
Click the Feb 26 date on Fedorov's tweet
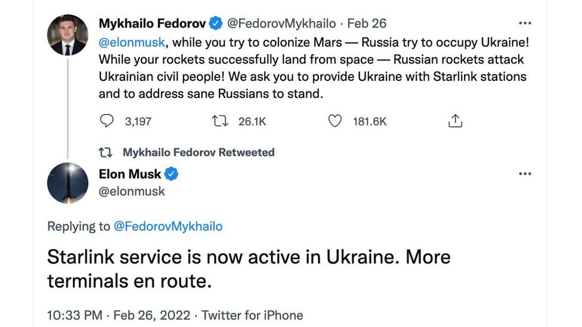point(367,24)
